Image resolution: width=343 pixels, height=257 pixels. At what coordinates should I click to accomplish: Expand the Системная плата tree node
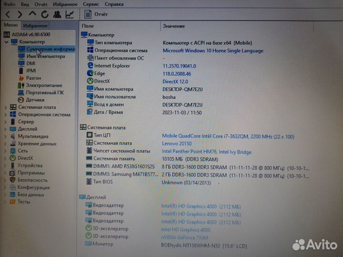[x=6, y=107]
